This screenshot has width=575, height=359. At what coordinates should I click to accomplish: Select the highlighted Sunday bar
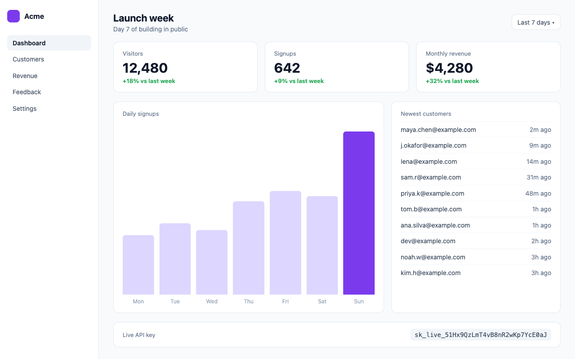359,213
